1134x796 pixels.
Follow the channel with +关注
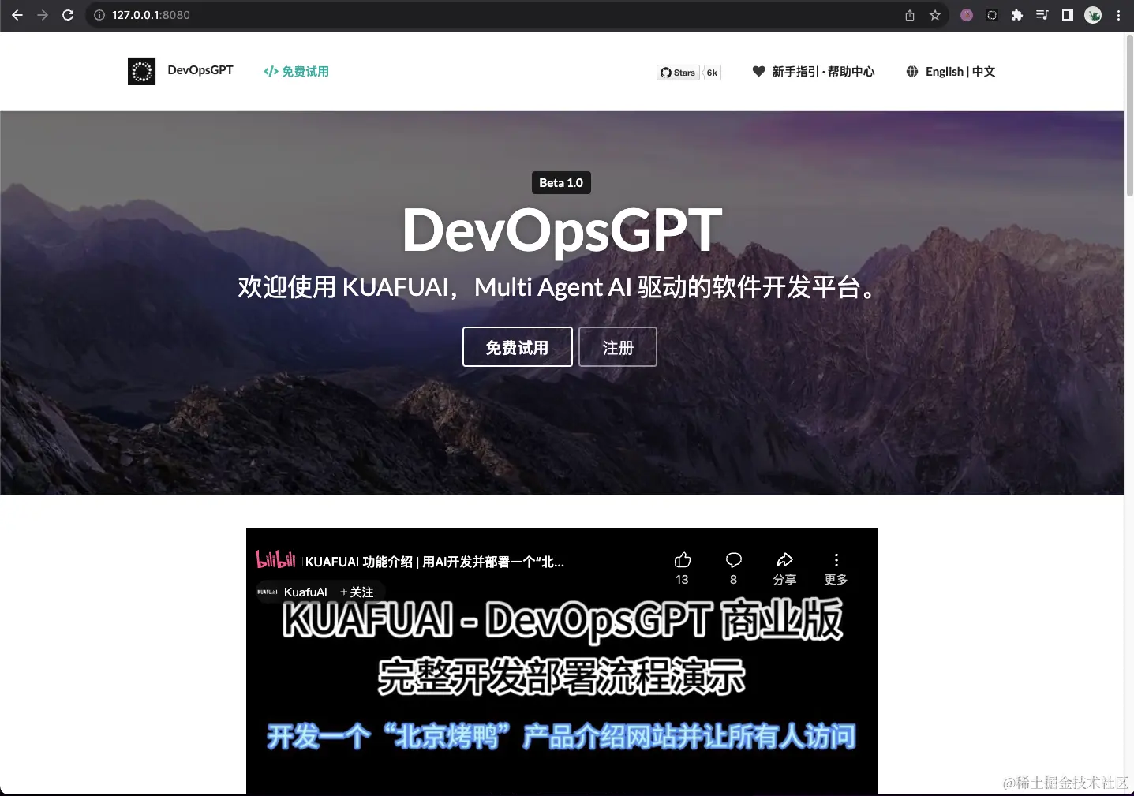pos(357,592)
